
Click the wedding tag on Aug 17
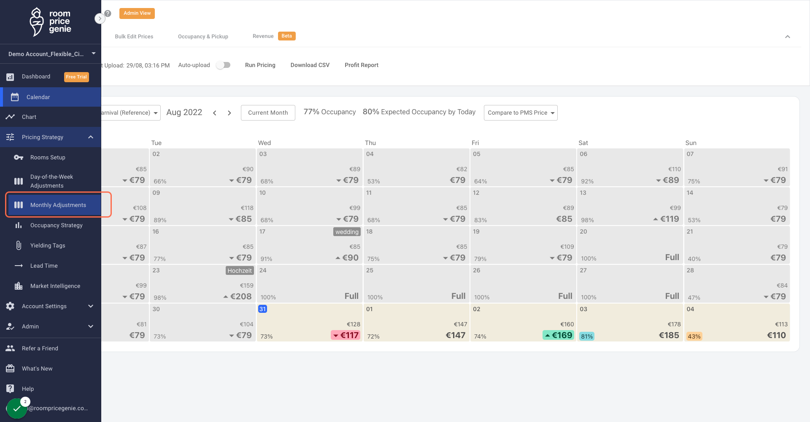[347, 232]
